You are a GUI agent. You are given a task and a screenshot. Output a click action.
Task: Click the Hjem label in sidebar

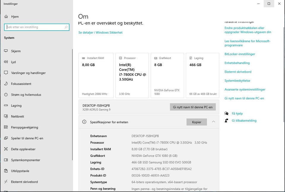tap(15, 17)
